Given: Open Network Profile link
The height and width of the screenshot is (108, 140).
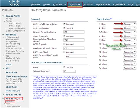Looking at the screenshot, I should tap(13, 54).
